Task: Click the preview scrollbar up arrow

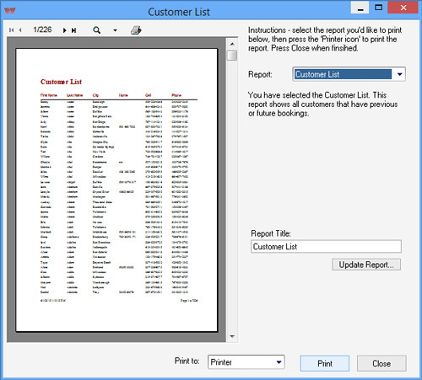Action: click(x=232, y=44)
